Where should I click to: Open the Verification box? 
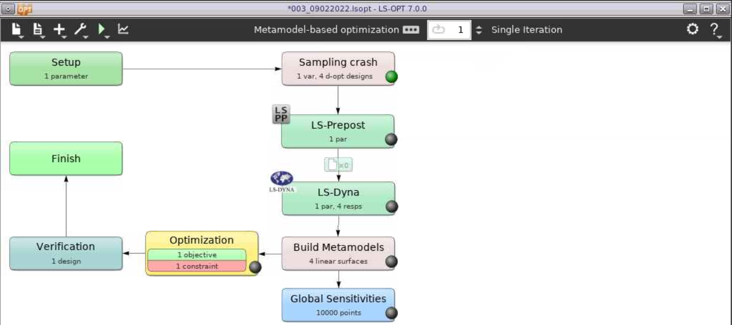click(x=66, y=254)
